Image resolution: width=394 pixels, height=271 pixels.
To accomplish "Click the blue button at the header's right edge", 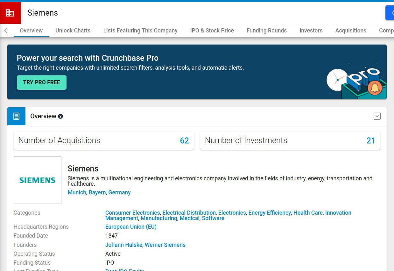I will pyautogui.click(x=390, y=13).
